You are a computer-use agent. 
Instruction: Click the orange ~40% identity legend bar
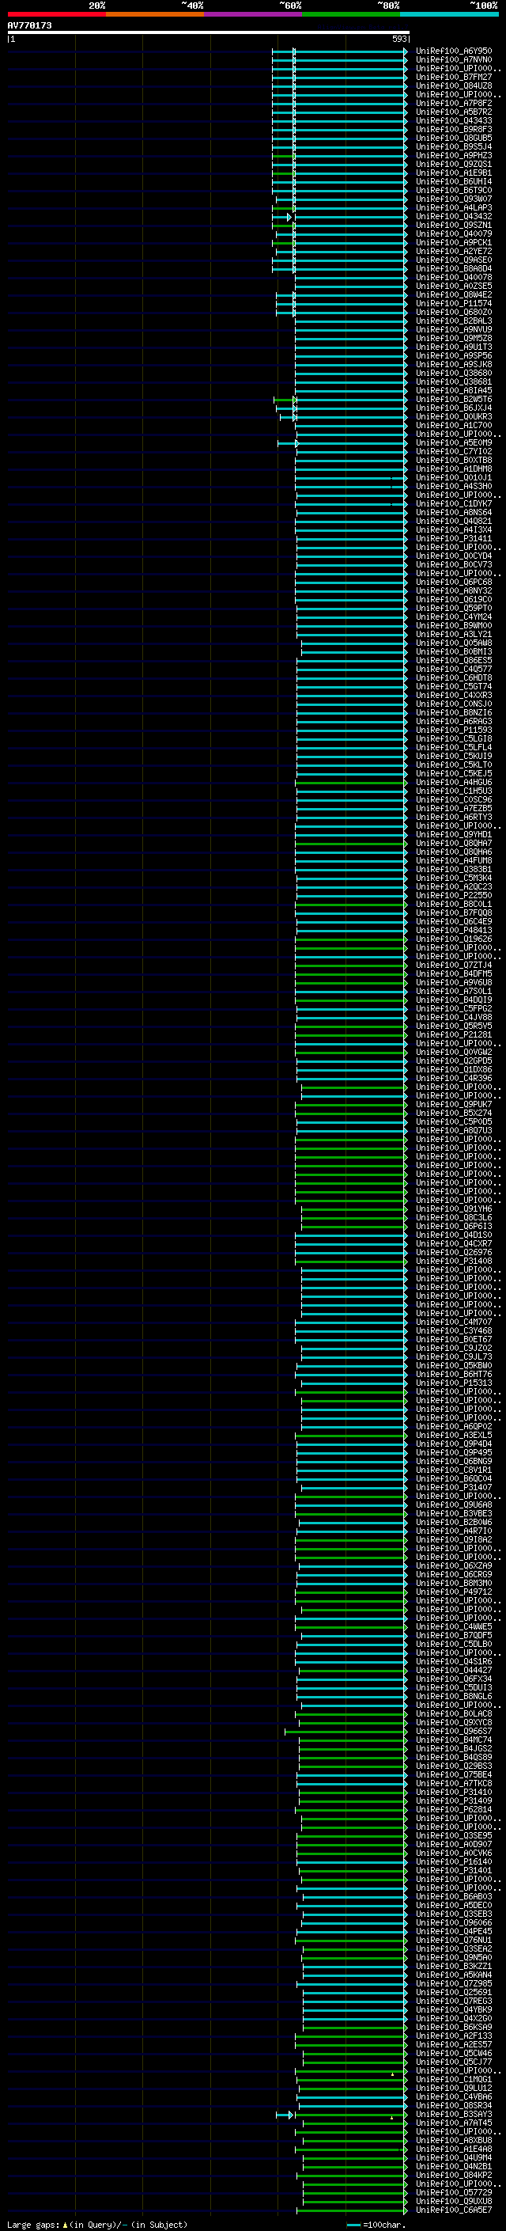tap(155, 15)
